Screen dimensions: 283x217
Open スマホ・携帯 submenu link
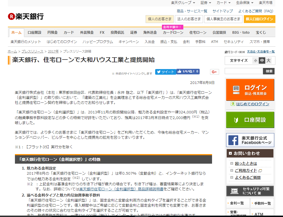coord(260,42)
